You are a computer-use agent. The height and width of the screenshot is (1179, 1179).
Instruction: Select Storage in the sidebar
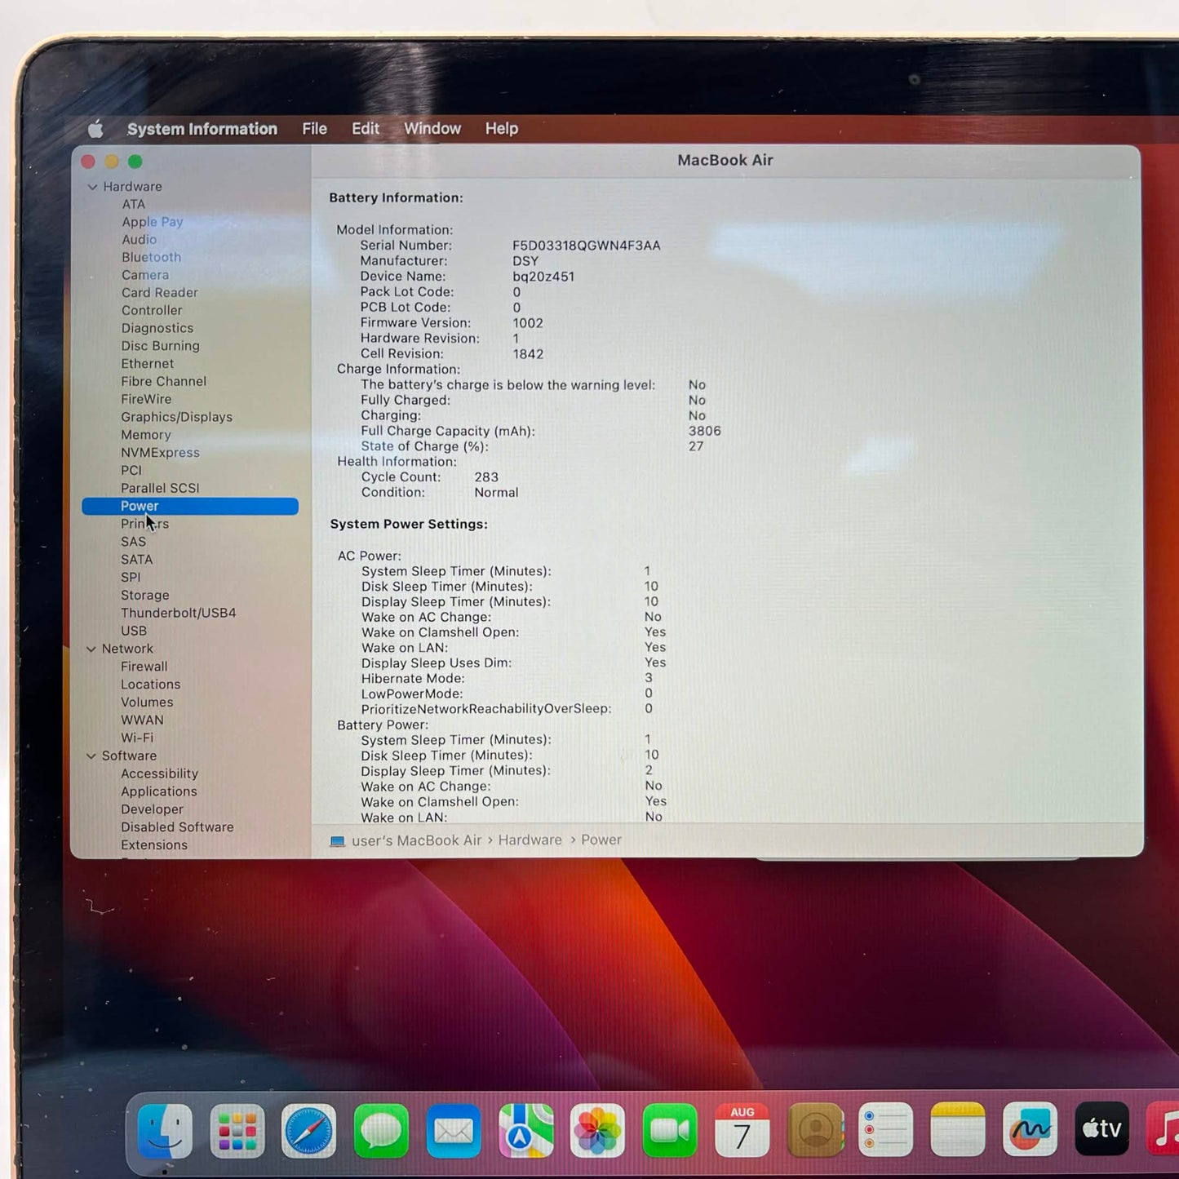click(145, 596)
